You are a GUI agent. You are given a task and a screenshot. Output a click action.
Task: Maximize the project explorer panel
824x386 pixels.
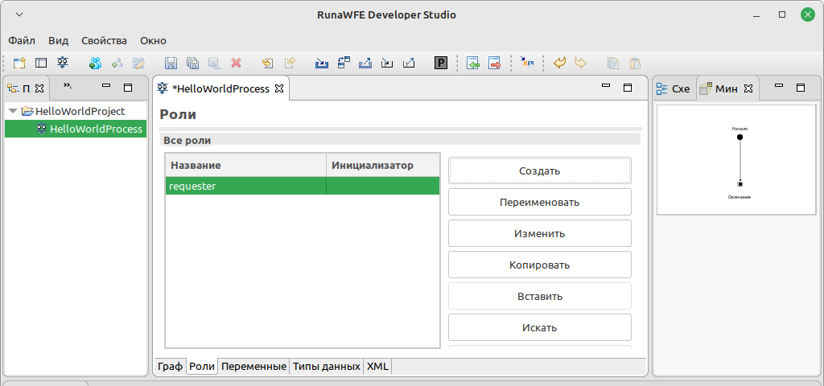click(128, 88)
